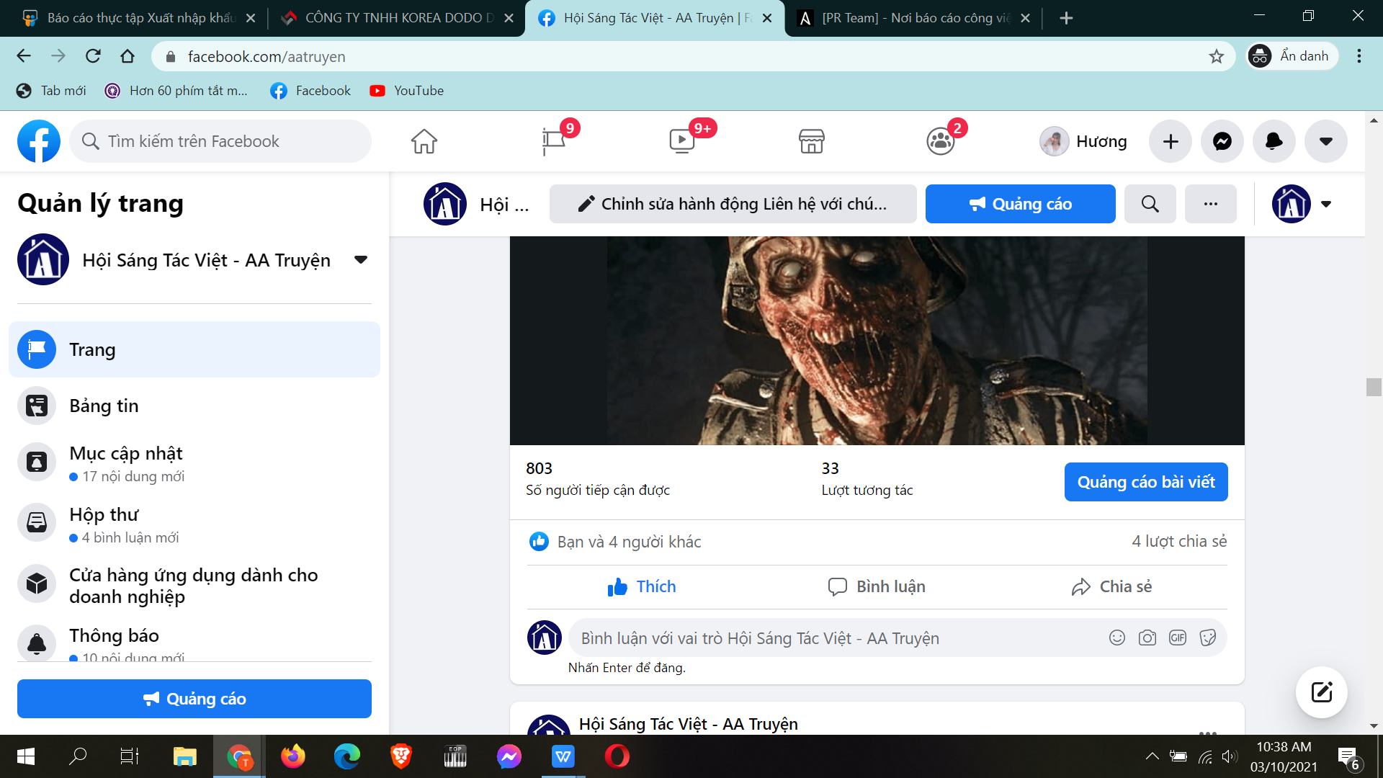
Task: Focus the Tìm kiếm trên Facebook search box
Action: coord(220,141)
